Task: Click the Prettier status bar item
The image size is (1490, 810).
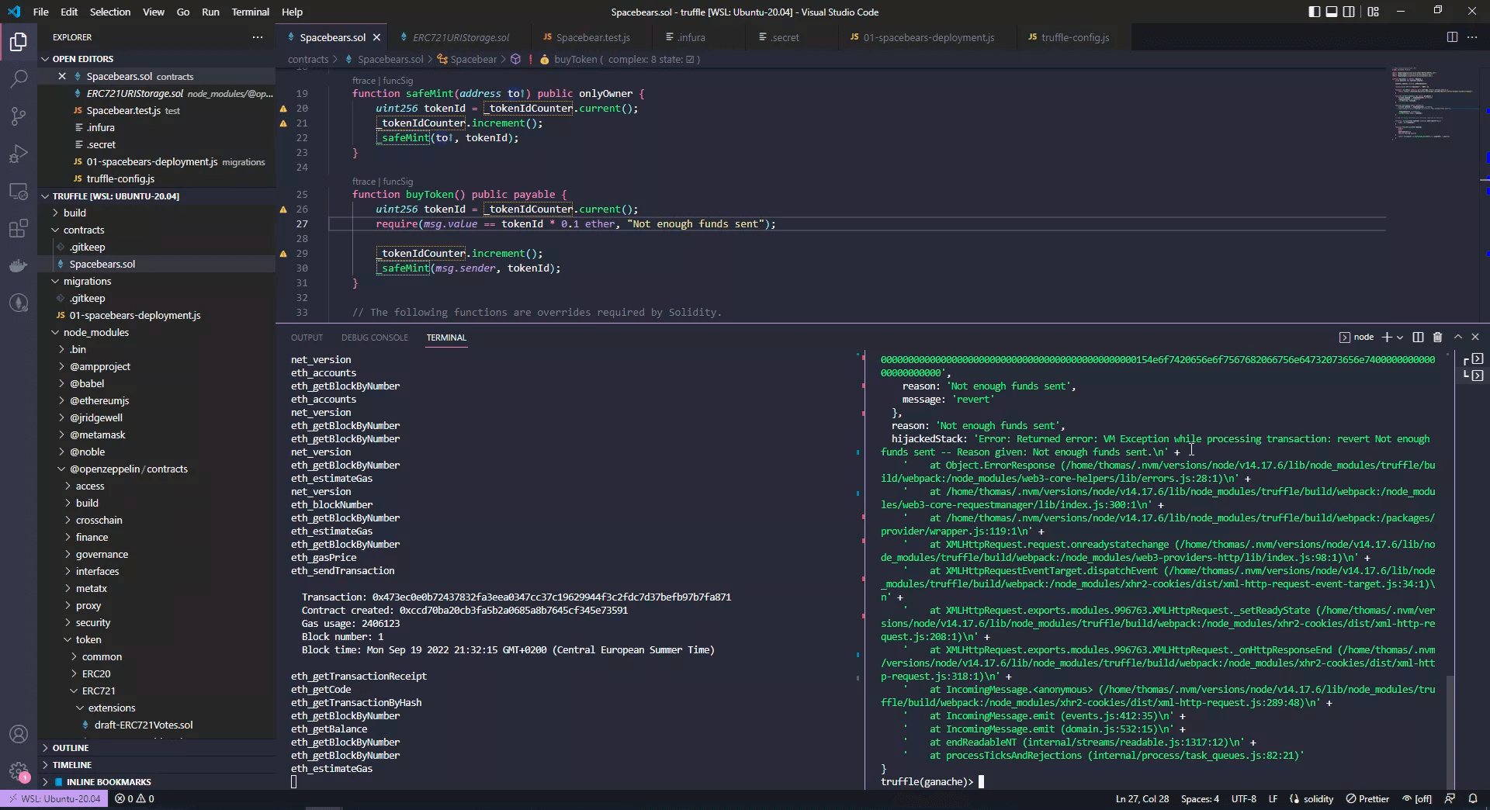Action: click(x=1367, y=798)
